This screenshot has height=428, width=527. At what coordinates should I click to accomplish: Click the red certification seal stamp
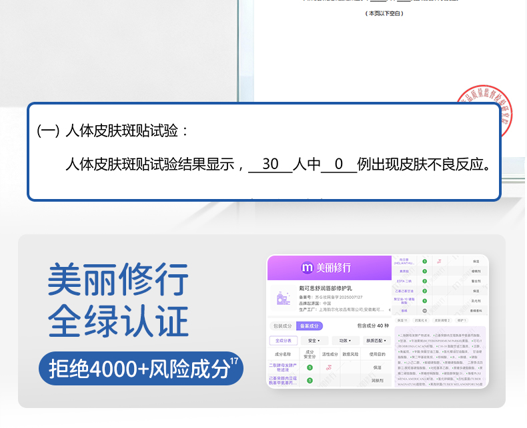485,109
